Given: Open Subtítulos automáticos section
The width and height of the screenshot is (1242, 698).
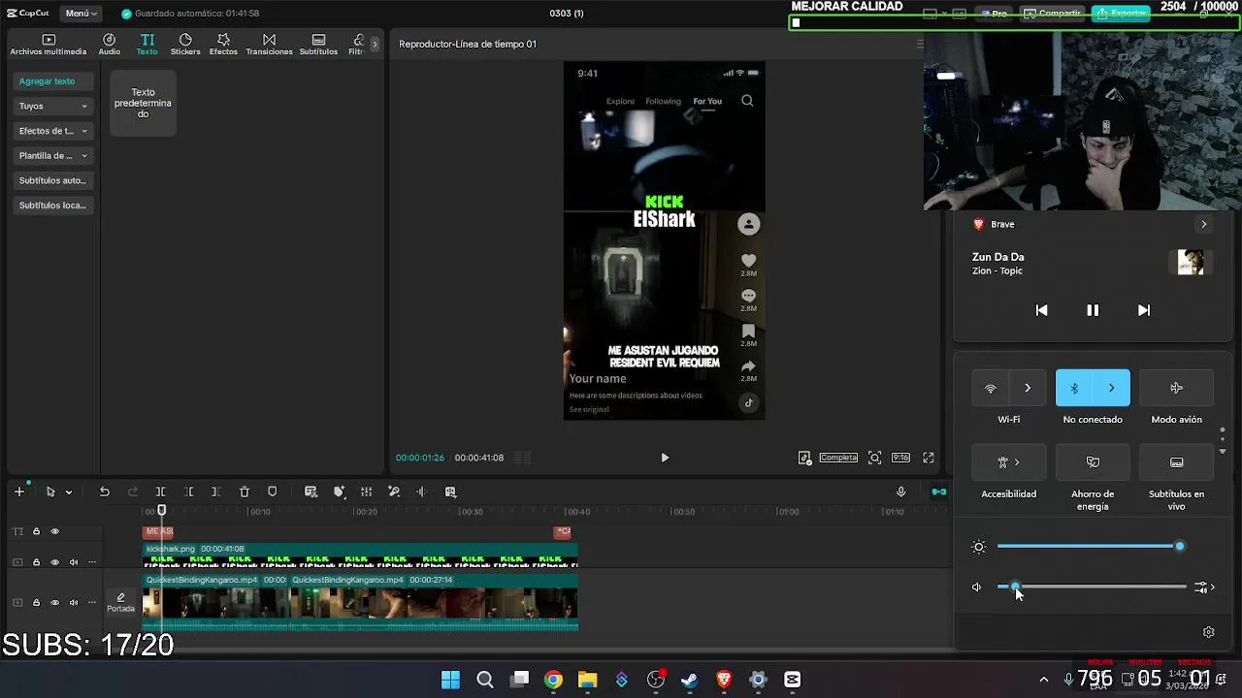Looking at the screenshot, I should tap(53, 180).
